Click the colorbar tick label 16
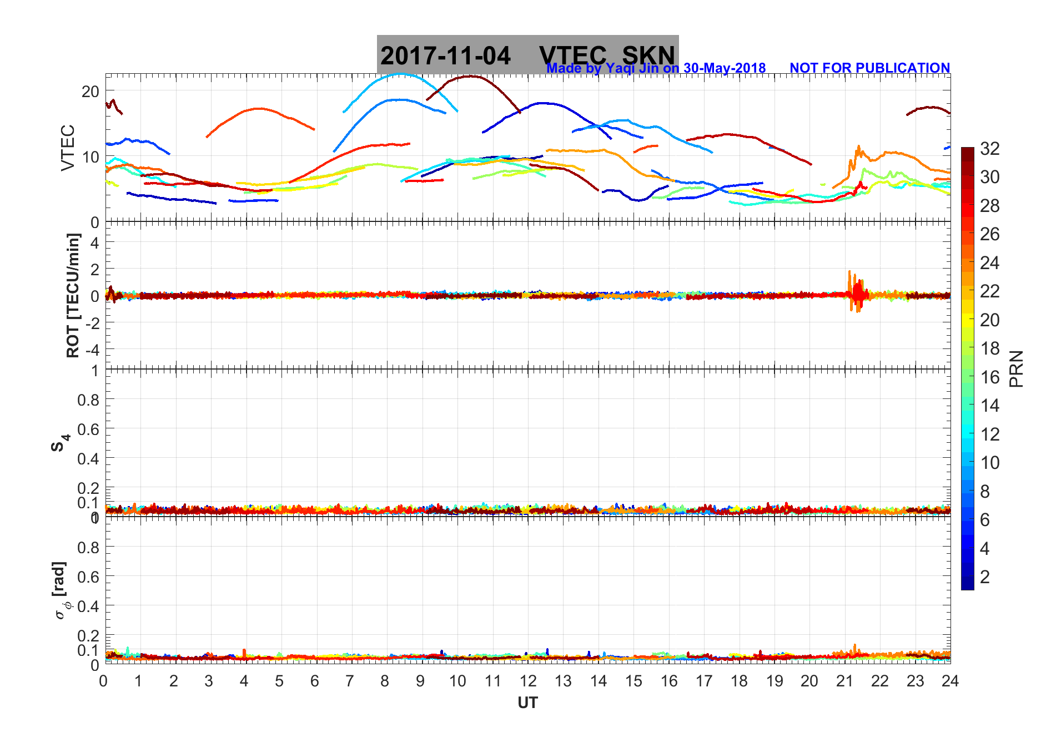The height and width of the screenshot is (738, 1056). 989,377
